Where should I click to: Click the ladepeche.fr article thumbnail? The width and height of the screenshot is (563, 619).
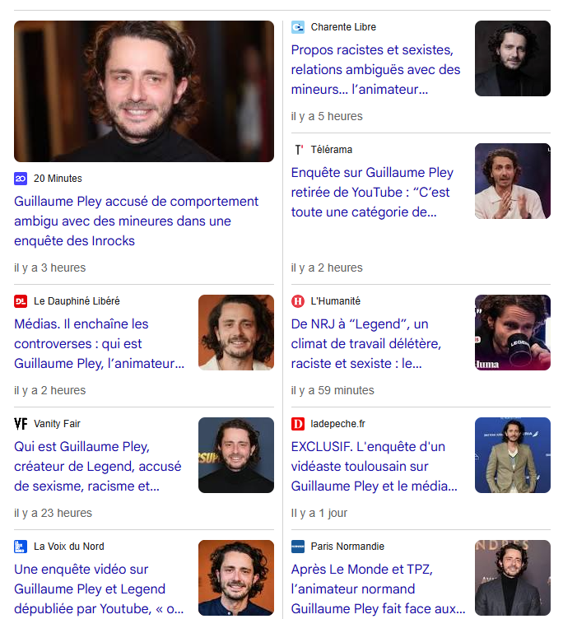(513, 455)
